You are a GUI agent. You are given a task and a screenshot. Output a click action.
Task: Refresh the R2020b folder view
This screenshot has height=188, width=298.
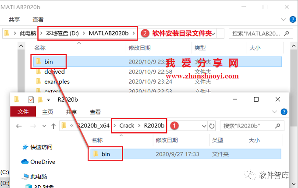pos(212,126)
